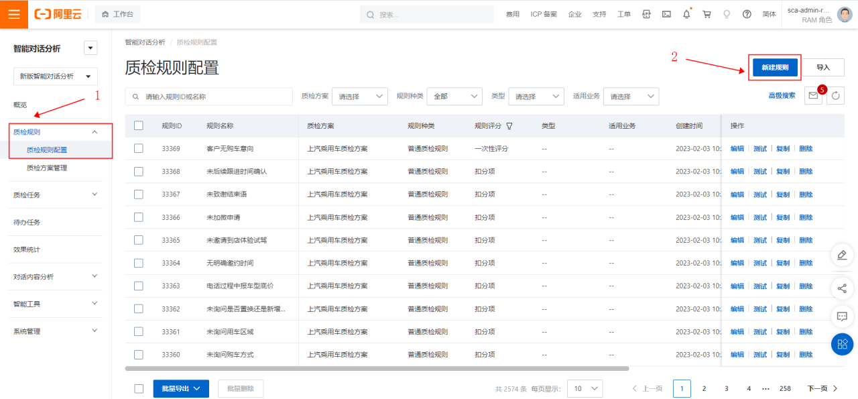
Task: Expand the 规则种类 dropdown showing 全部
Action: click(x=454, y=97)
